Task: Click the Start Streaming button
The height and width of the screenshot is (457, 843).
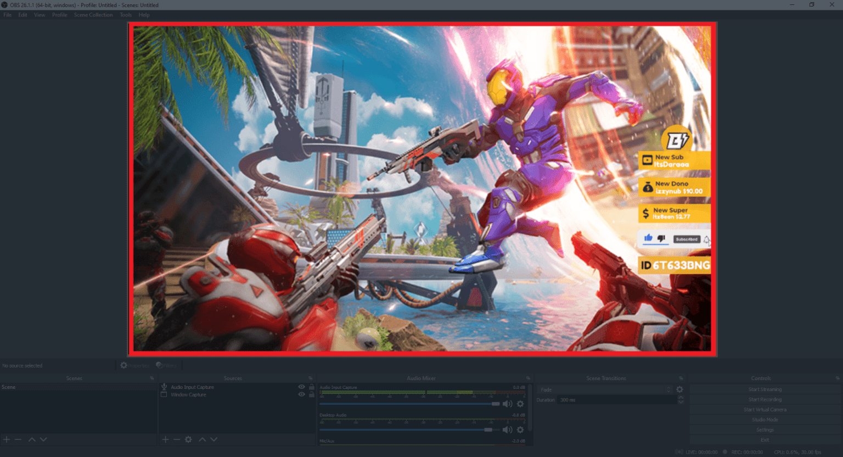Action: pos(764,389)
